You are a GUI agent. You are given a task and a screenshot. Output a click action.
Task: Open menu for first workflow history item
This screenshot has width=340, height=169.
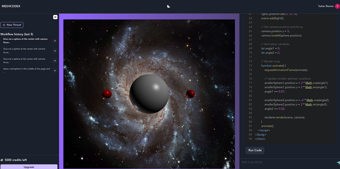pos(55,41)
